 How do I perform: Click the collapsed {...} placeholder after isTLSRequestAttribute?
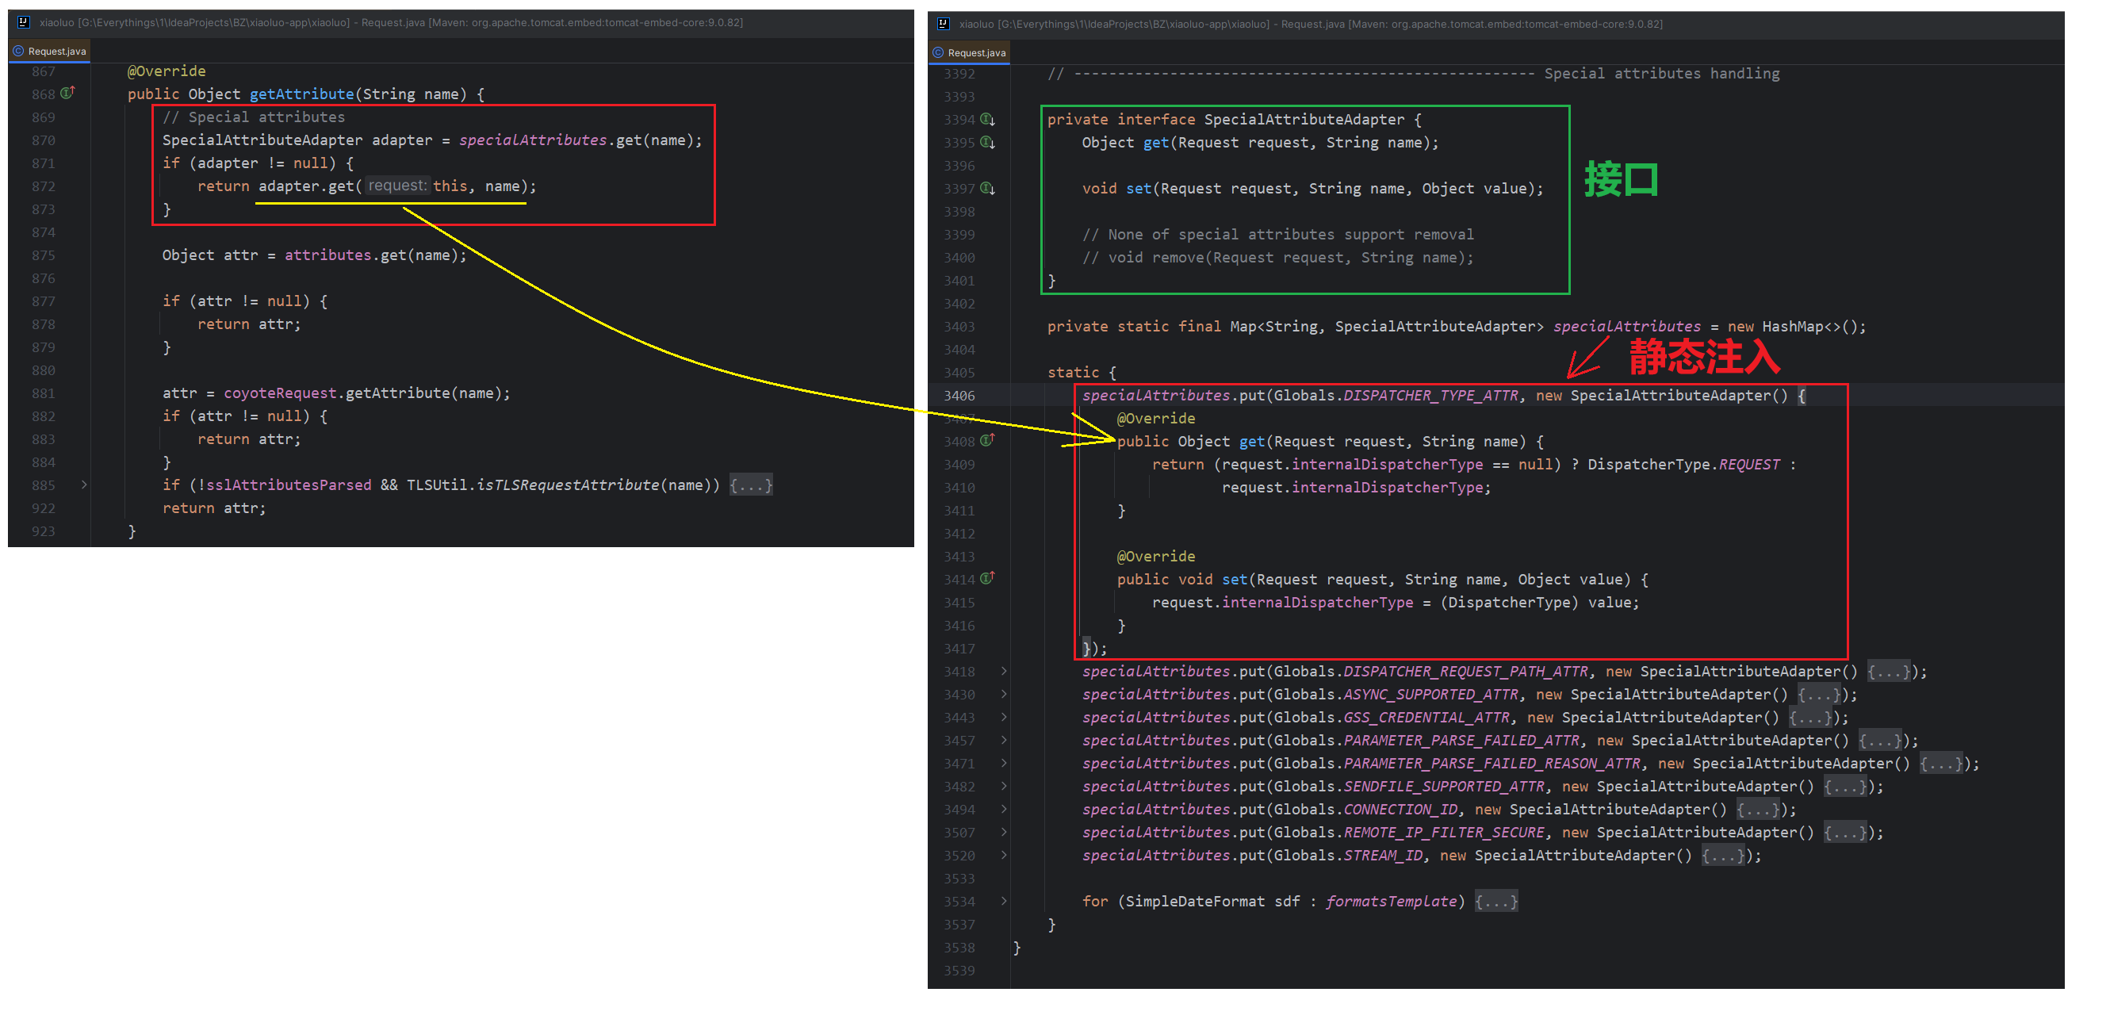pos(750,485)
